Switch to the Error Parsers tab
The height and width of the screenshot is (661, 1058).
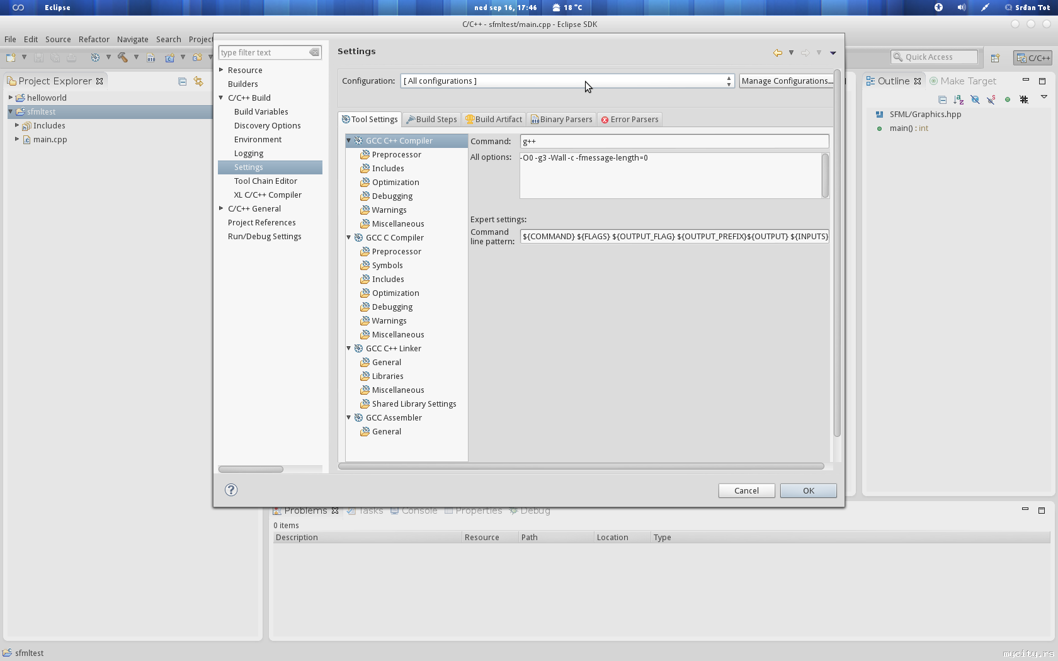[630, 120]
